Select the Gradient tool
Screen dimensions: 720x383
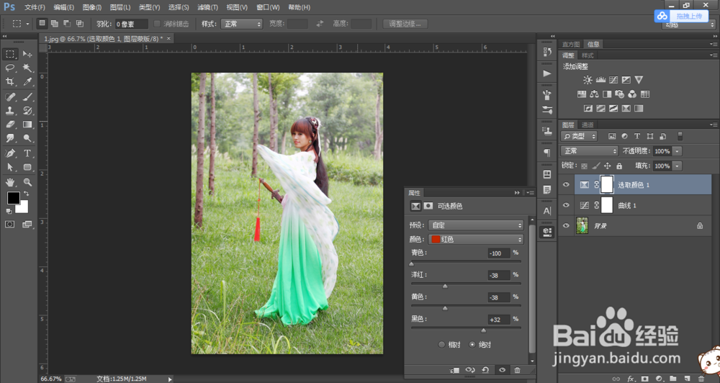pyautogui.click(x=27, y=125)
